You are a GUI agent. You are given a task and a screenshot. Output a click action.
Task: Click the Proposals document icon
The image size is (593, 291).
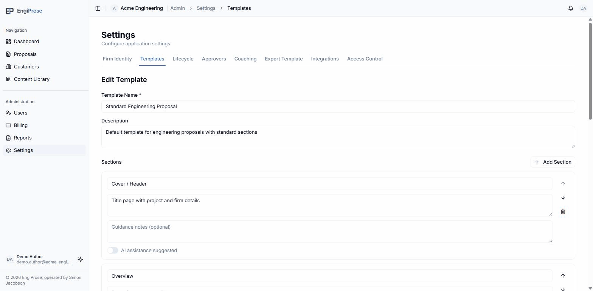(8, 54)
